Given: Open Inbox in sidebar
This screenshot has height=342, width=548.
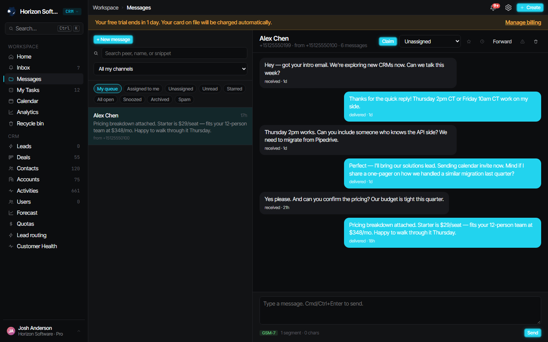Looking at the screenshot, I should pos(44,68).
